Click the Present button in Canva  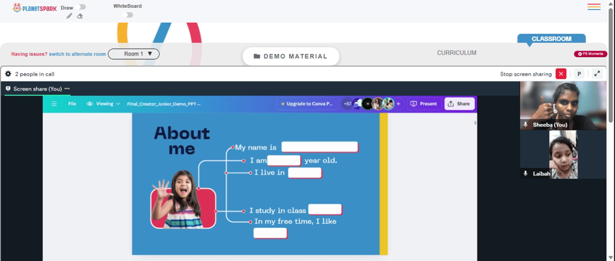coord(424,104)
